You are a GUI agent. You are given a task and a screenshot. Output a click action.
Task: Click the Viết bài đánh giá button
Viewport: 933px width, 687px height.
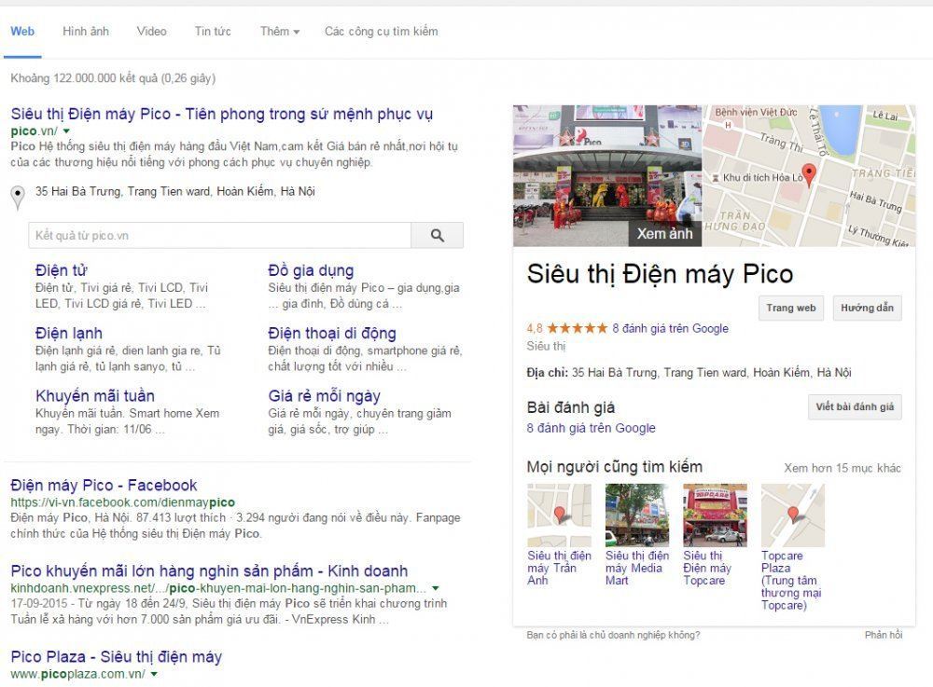tap(855, 406)
